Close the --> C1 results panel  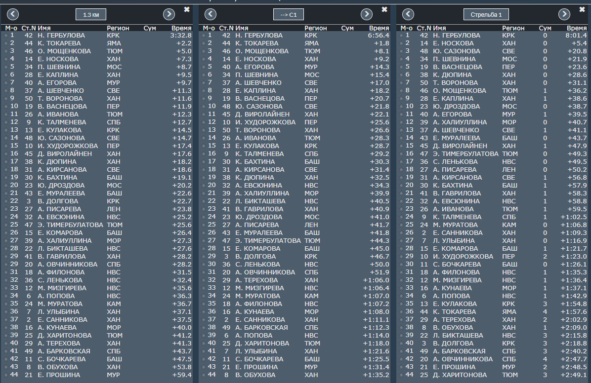click(x=384, y=9)
